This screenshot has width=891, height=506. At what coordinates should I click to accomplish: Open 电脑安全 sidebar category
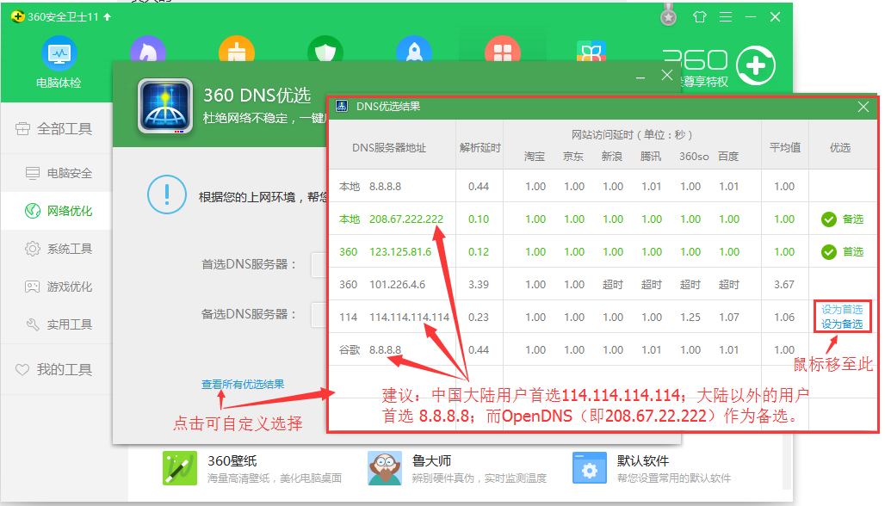[69, 173]
